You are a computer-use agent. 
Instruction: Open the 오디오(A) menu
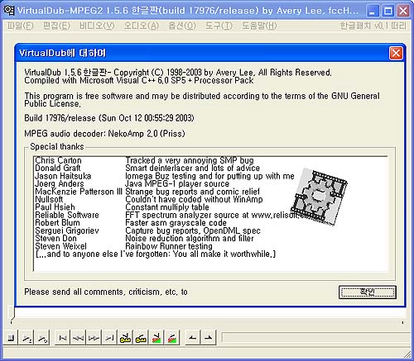coord(141,26)
